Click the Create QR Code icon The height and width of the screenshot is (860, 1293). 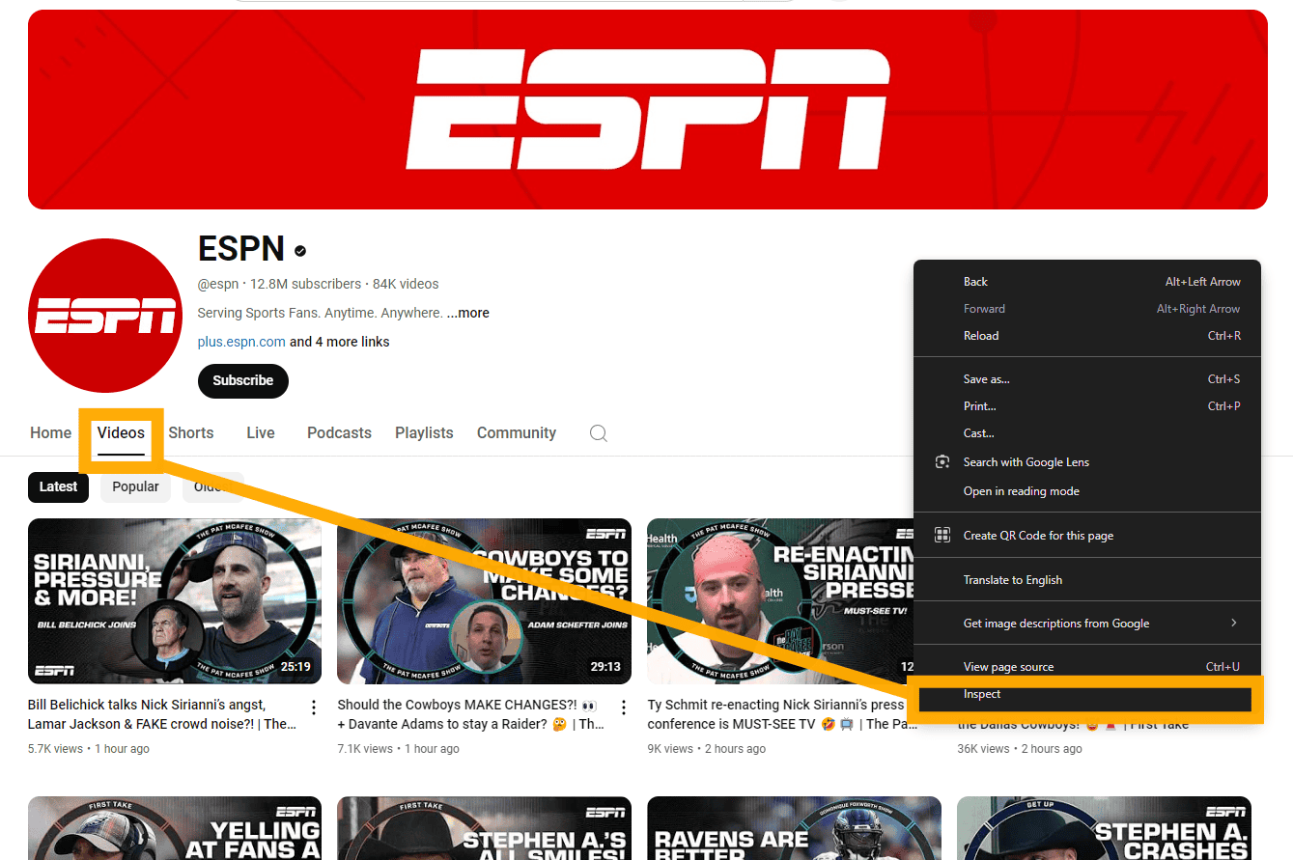tap(942, 536)
